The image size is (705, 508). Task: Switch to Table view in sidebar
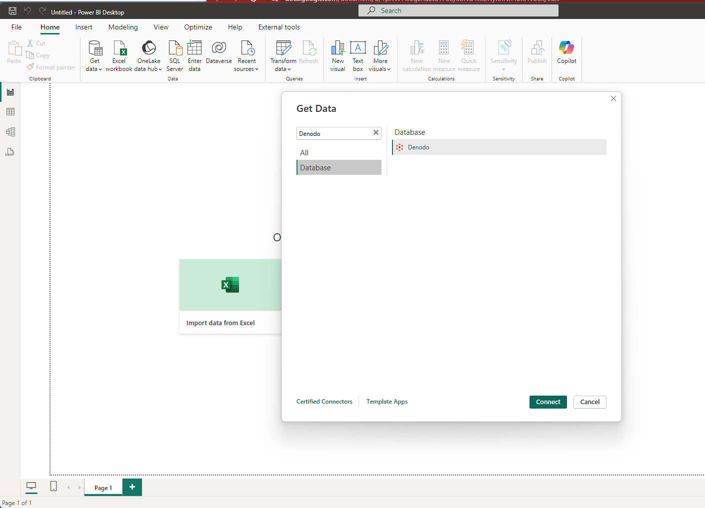[10, 112]
